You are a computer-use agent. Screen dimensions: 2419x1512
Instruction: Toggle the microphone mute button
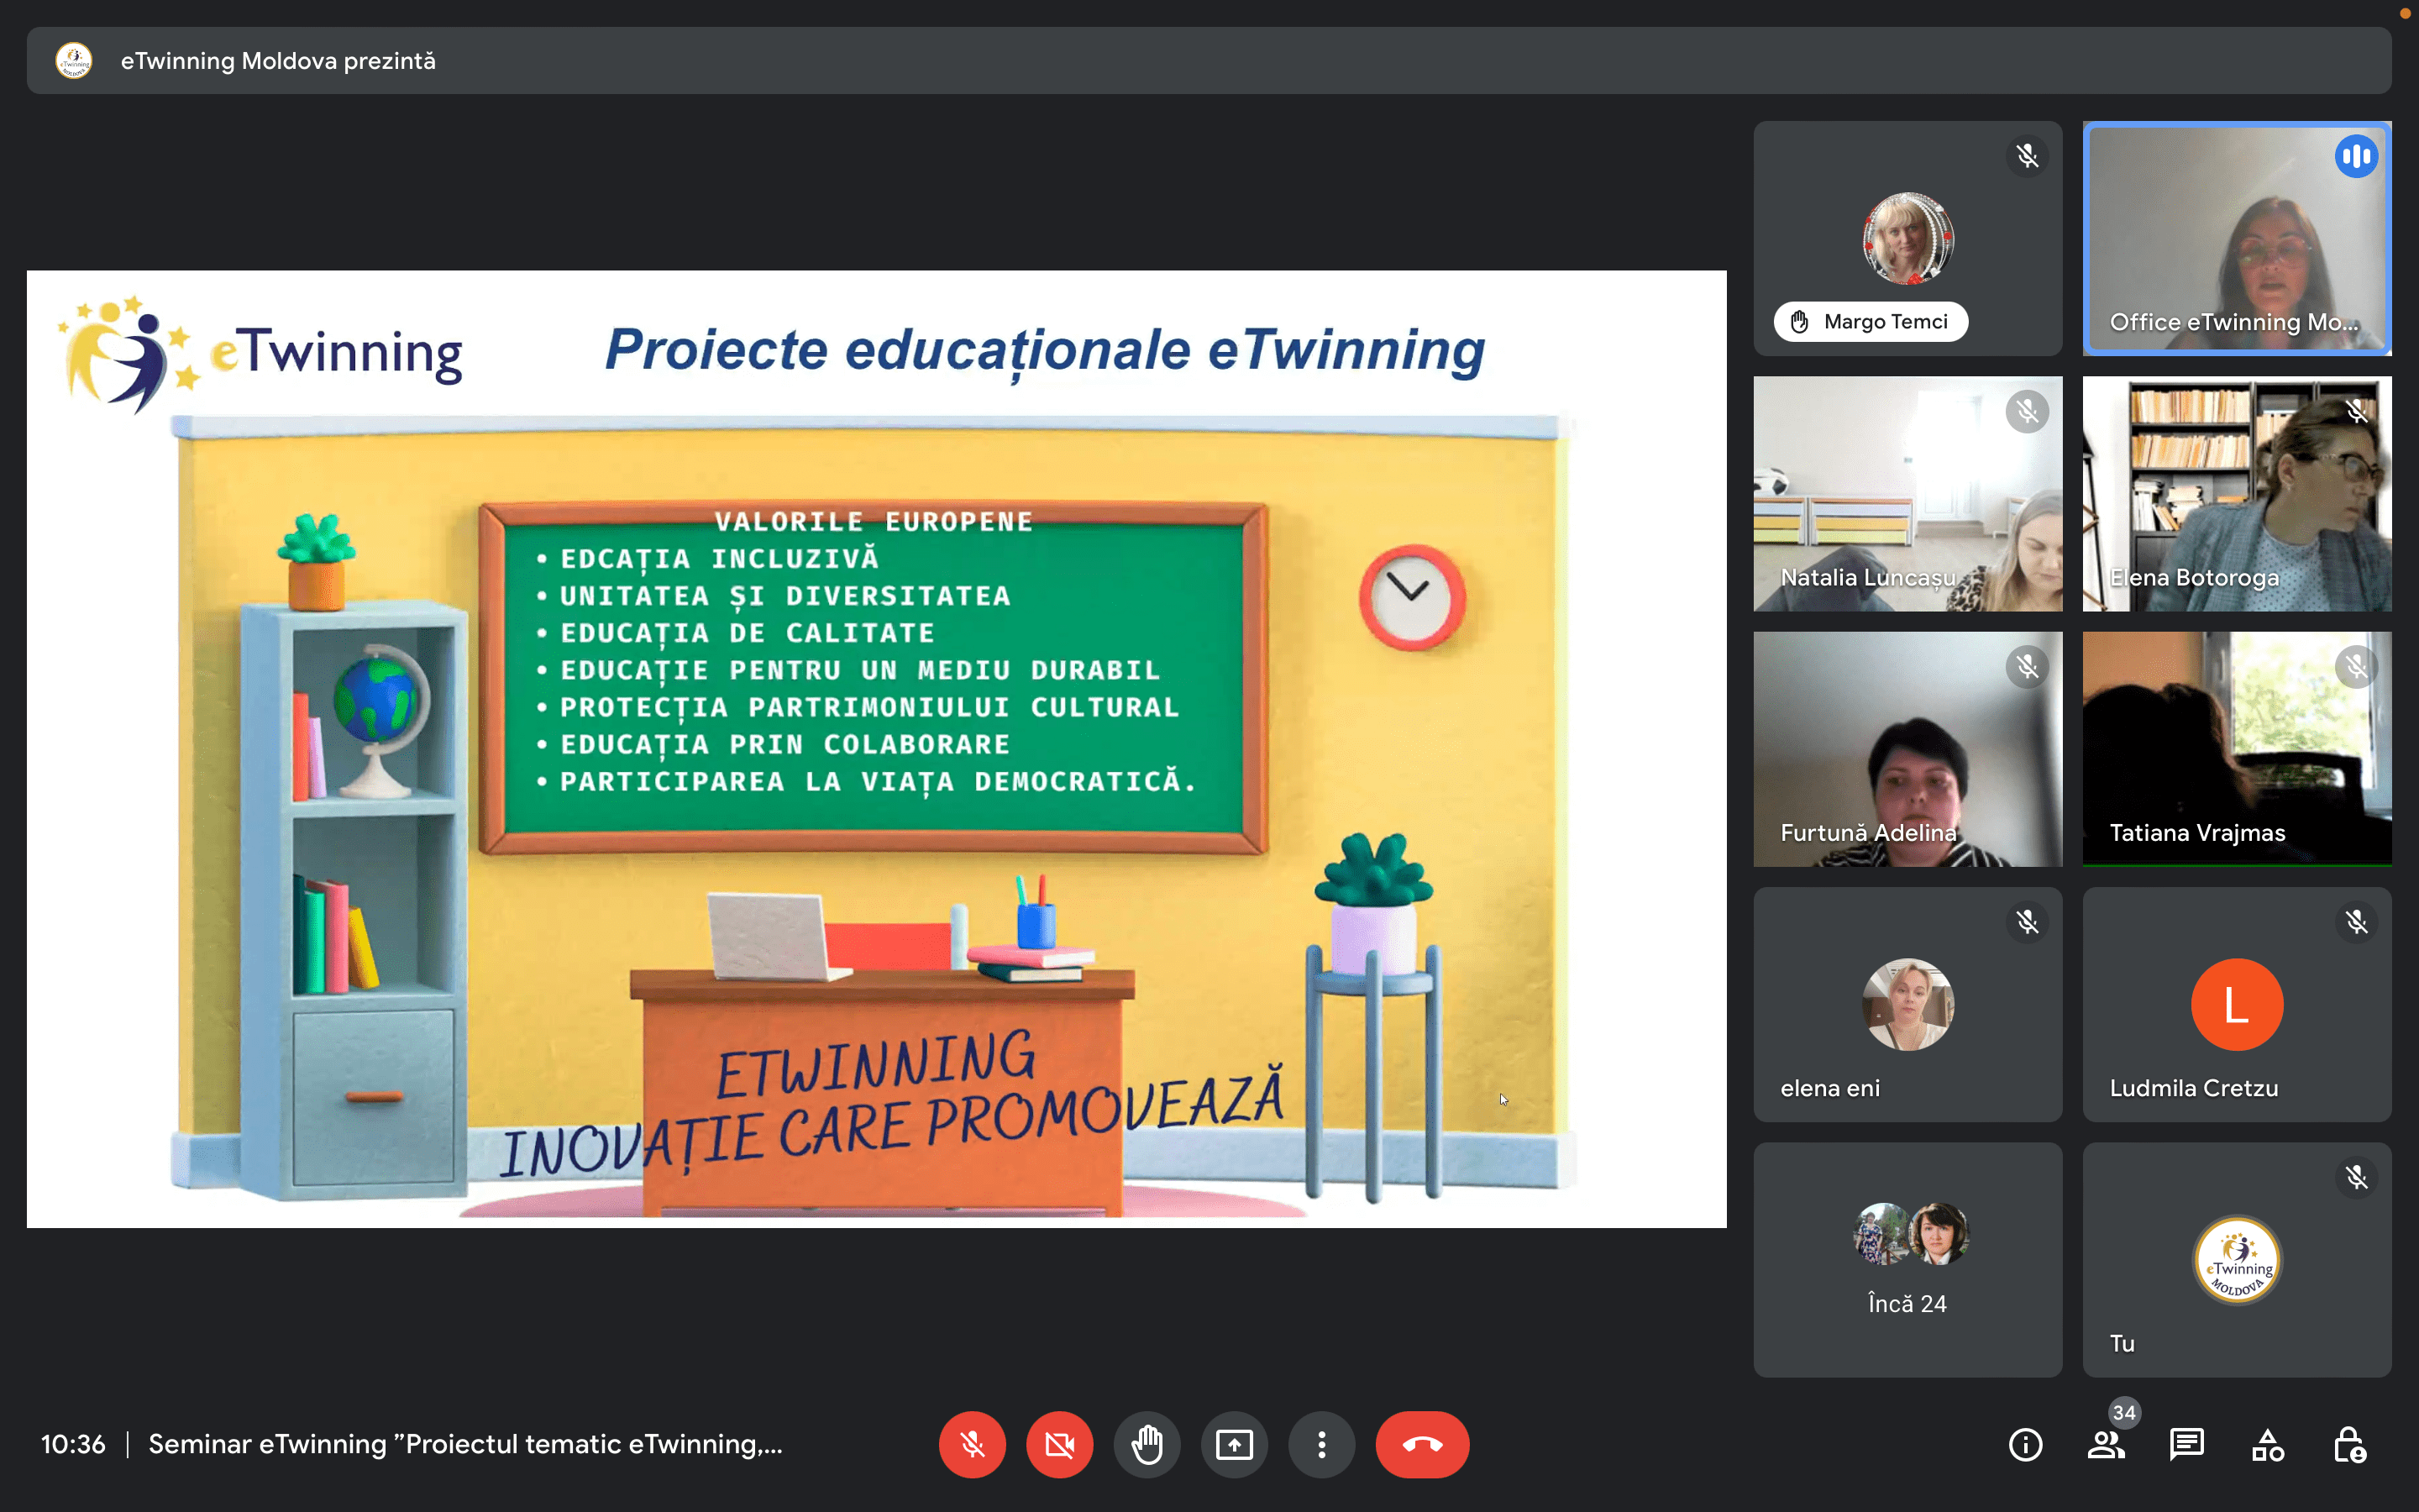click(972, 1444)
